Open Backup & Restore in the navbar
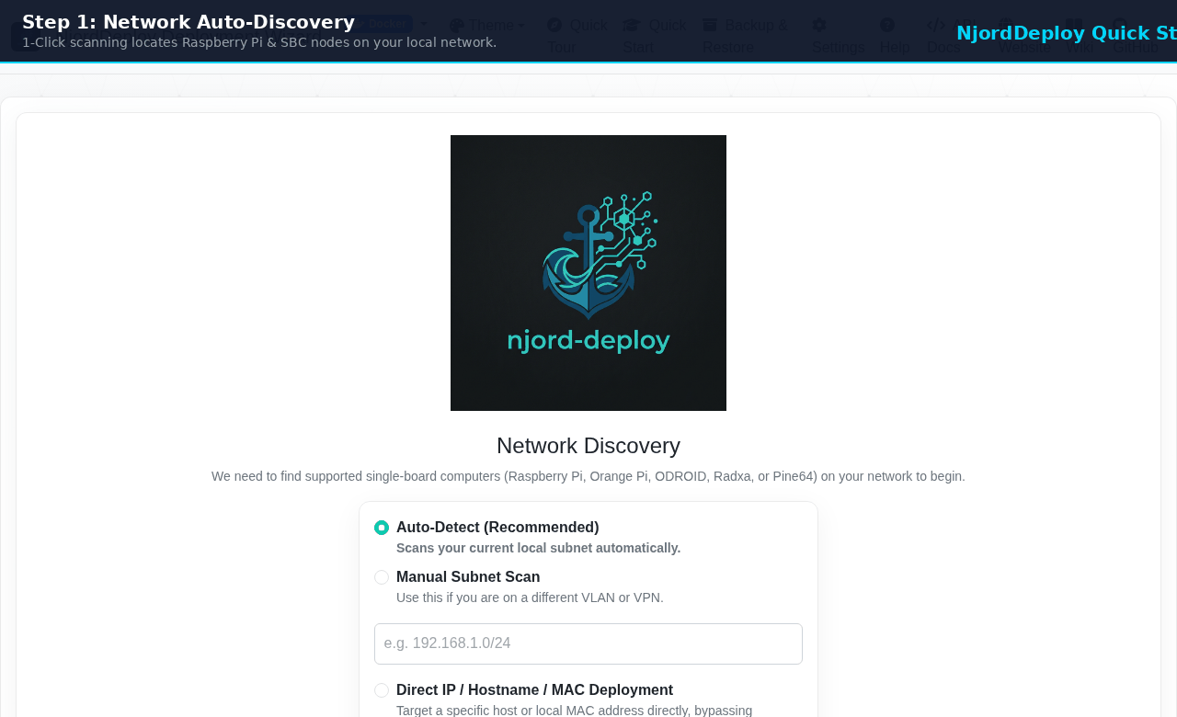The height and width of the screenshot is (717, 1177). click(x=746, y=36)
